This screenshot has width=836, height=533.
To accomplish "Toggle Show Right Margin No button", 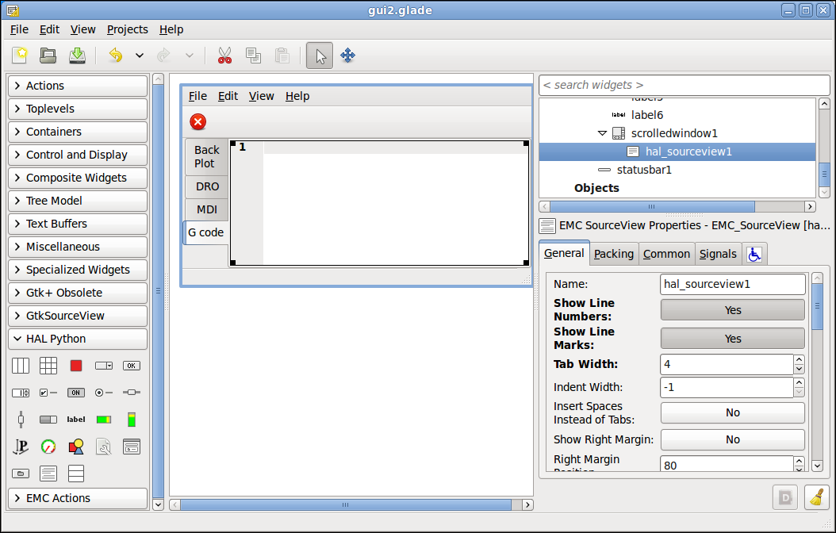I will [733, 439].
